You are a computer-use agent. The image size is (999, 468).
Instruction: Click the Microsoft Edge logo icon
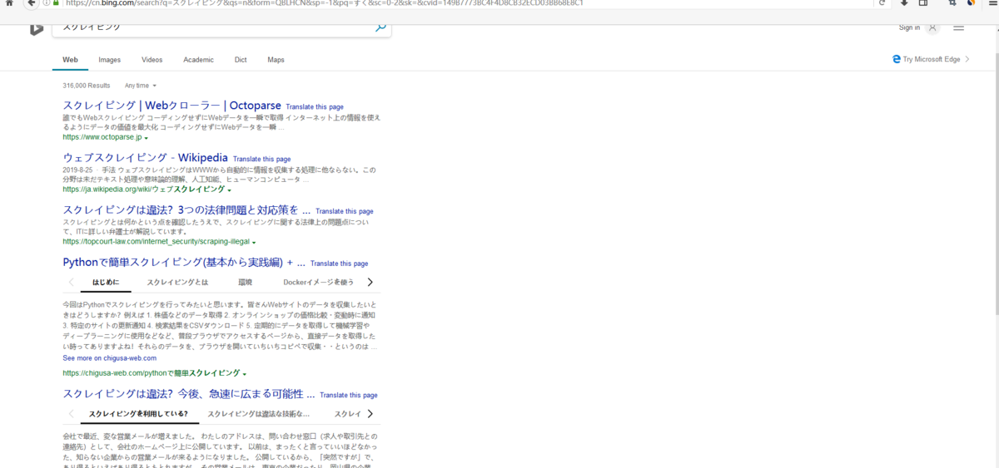[897, 59]
